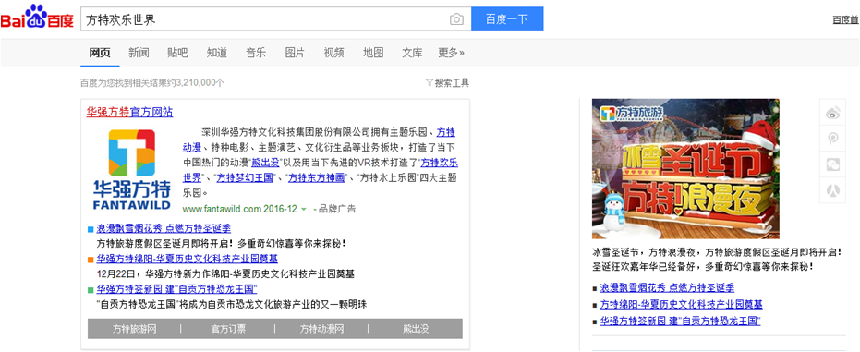The image size is (860, 352).
Task: Click the WeChat share icon
Action: click(x=833, y=164)
